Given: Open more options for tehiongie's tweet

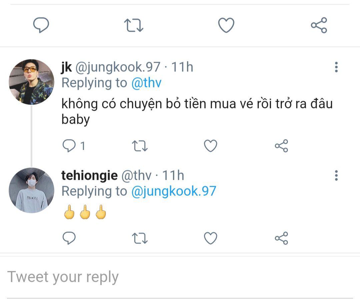Looking at the screenshot, I should pyautogui.click(x=336, y=175).
